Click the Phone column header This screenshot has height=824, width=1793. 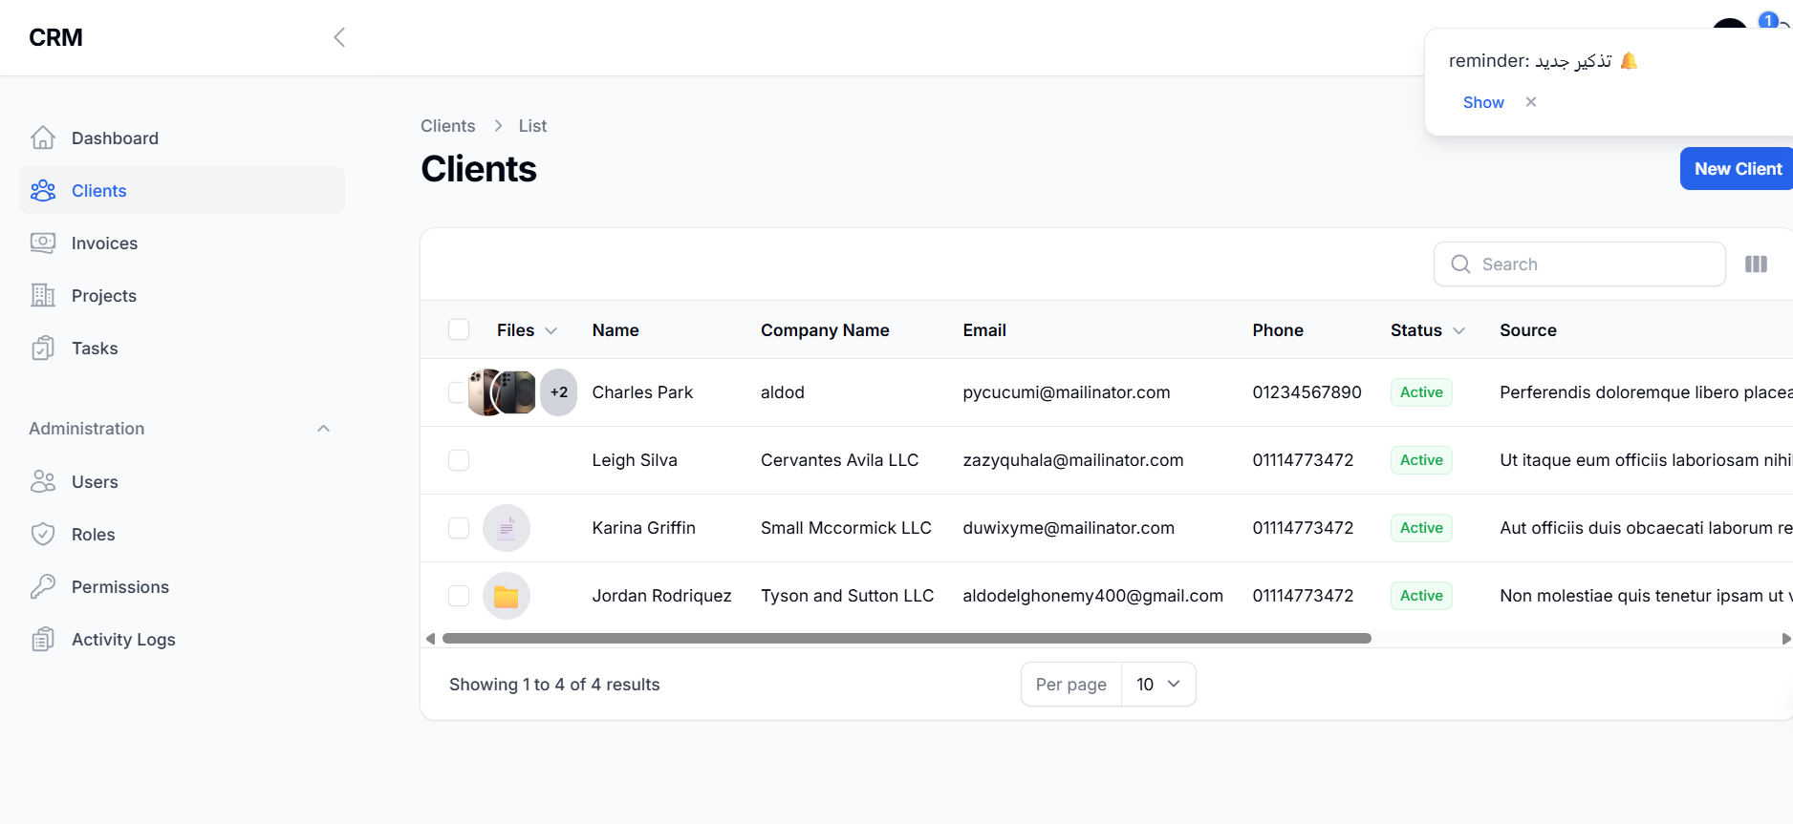(x=1278, y=330)
